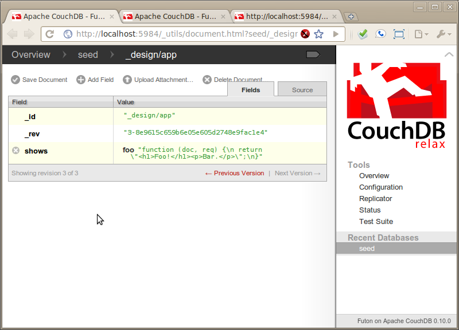The width and height of the screenshot is (459, 330).
Task: Click the Delete Document icon
Action: coord(207,80)
